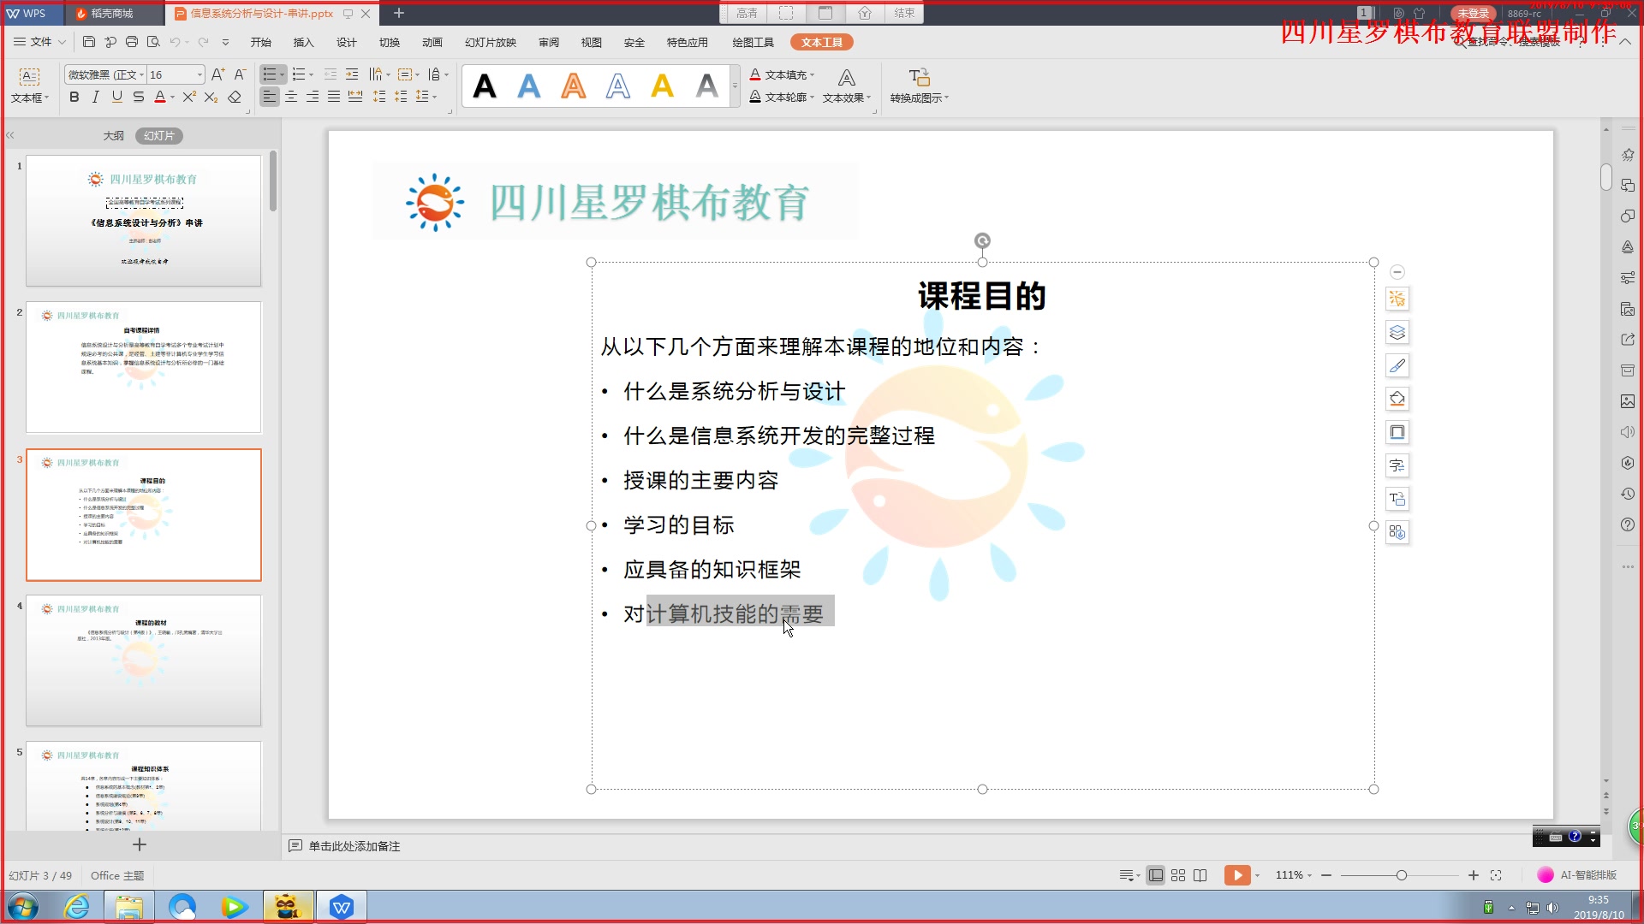Select slide 4 thumbnail

143,660
